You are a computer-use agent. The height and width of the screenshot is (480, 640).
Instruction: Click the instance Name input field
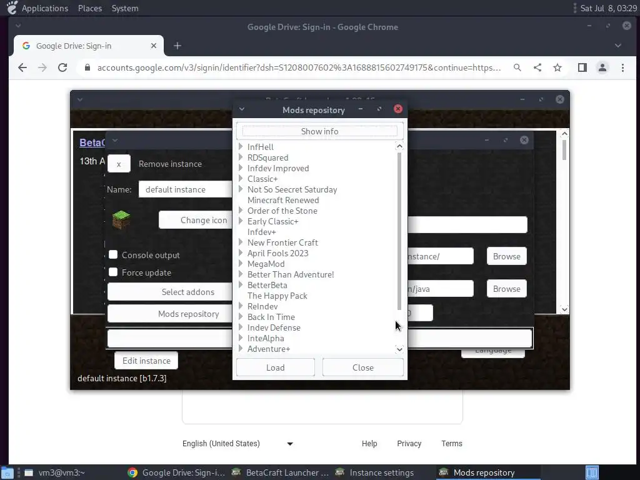pos(185,189)
